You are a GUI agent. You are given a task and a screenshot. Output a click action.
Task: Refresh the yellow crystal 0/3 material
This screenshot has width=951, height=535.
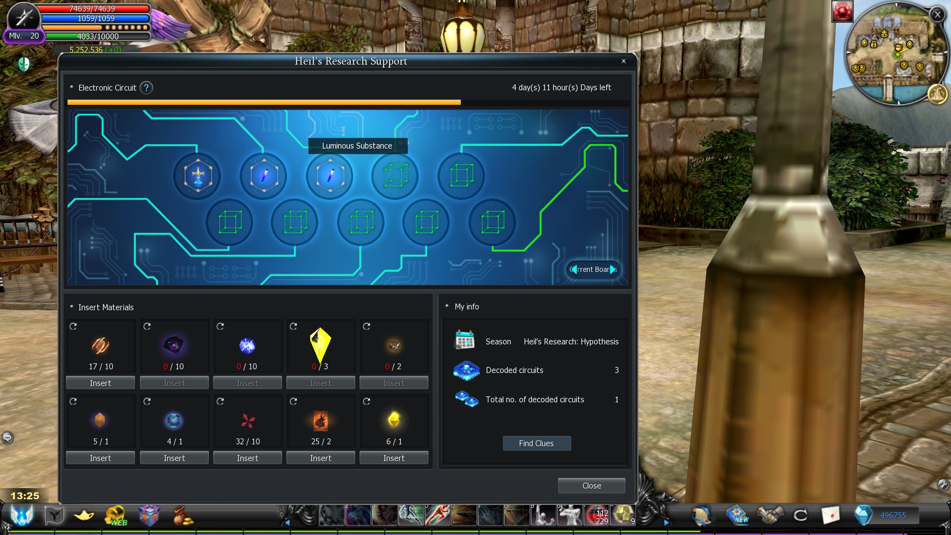tap(293, 326)
